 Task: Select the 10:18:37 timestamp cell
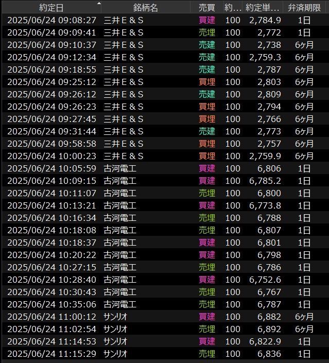point(51,243)
